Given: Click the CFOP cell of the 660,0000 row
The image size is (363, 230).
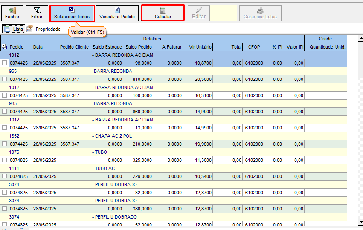Looking at the screenshot, I should point(253,112).
